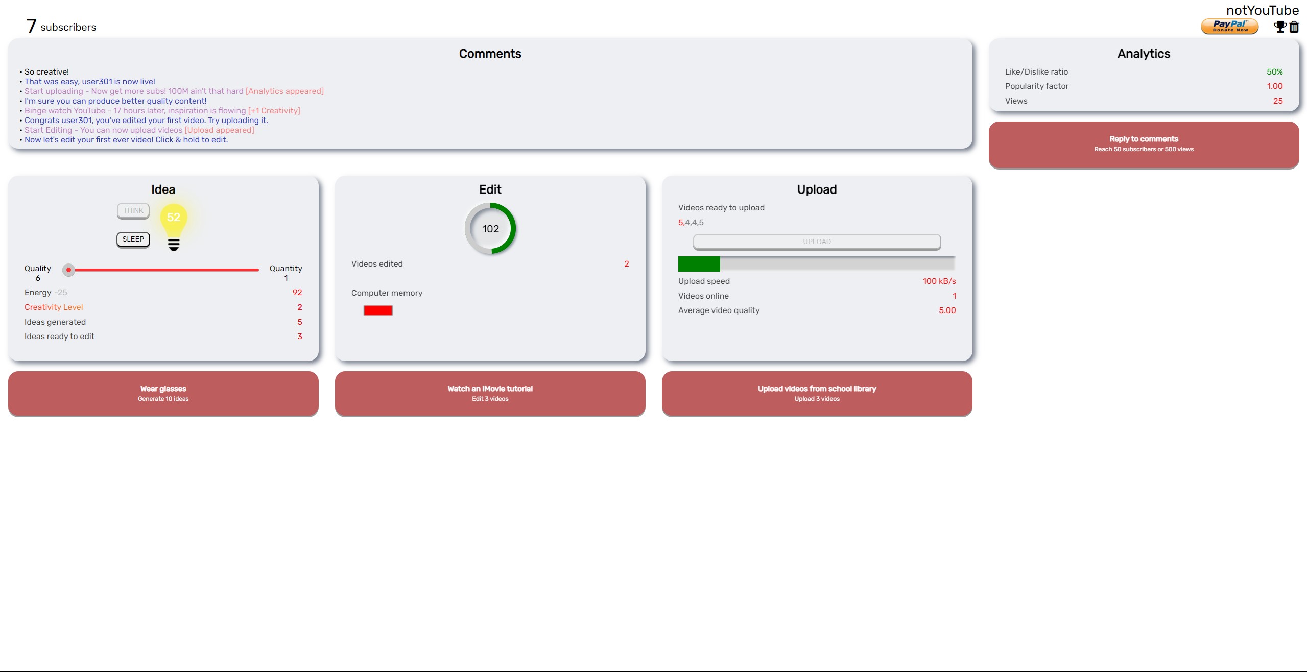Click the Videos online value 1

[x=954, y=296]
